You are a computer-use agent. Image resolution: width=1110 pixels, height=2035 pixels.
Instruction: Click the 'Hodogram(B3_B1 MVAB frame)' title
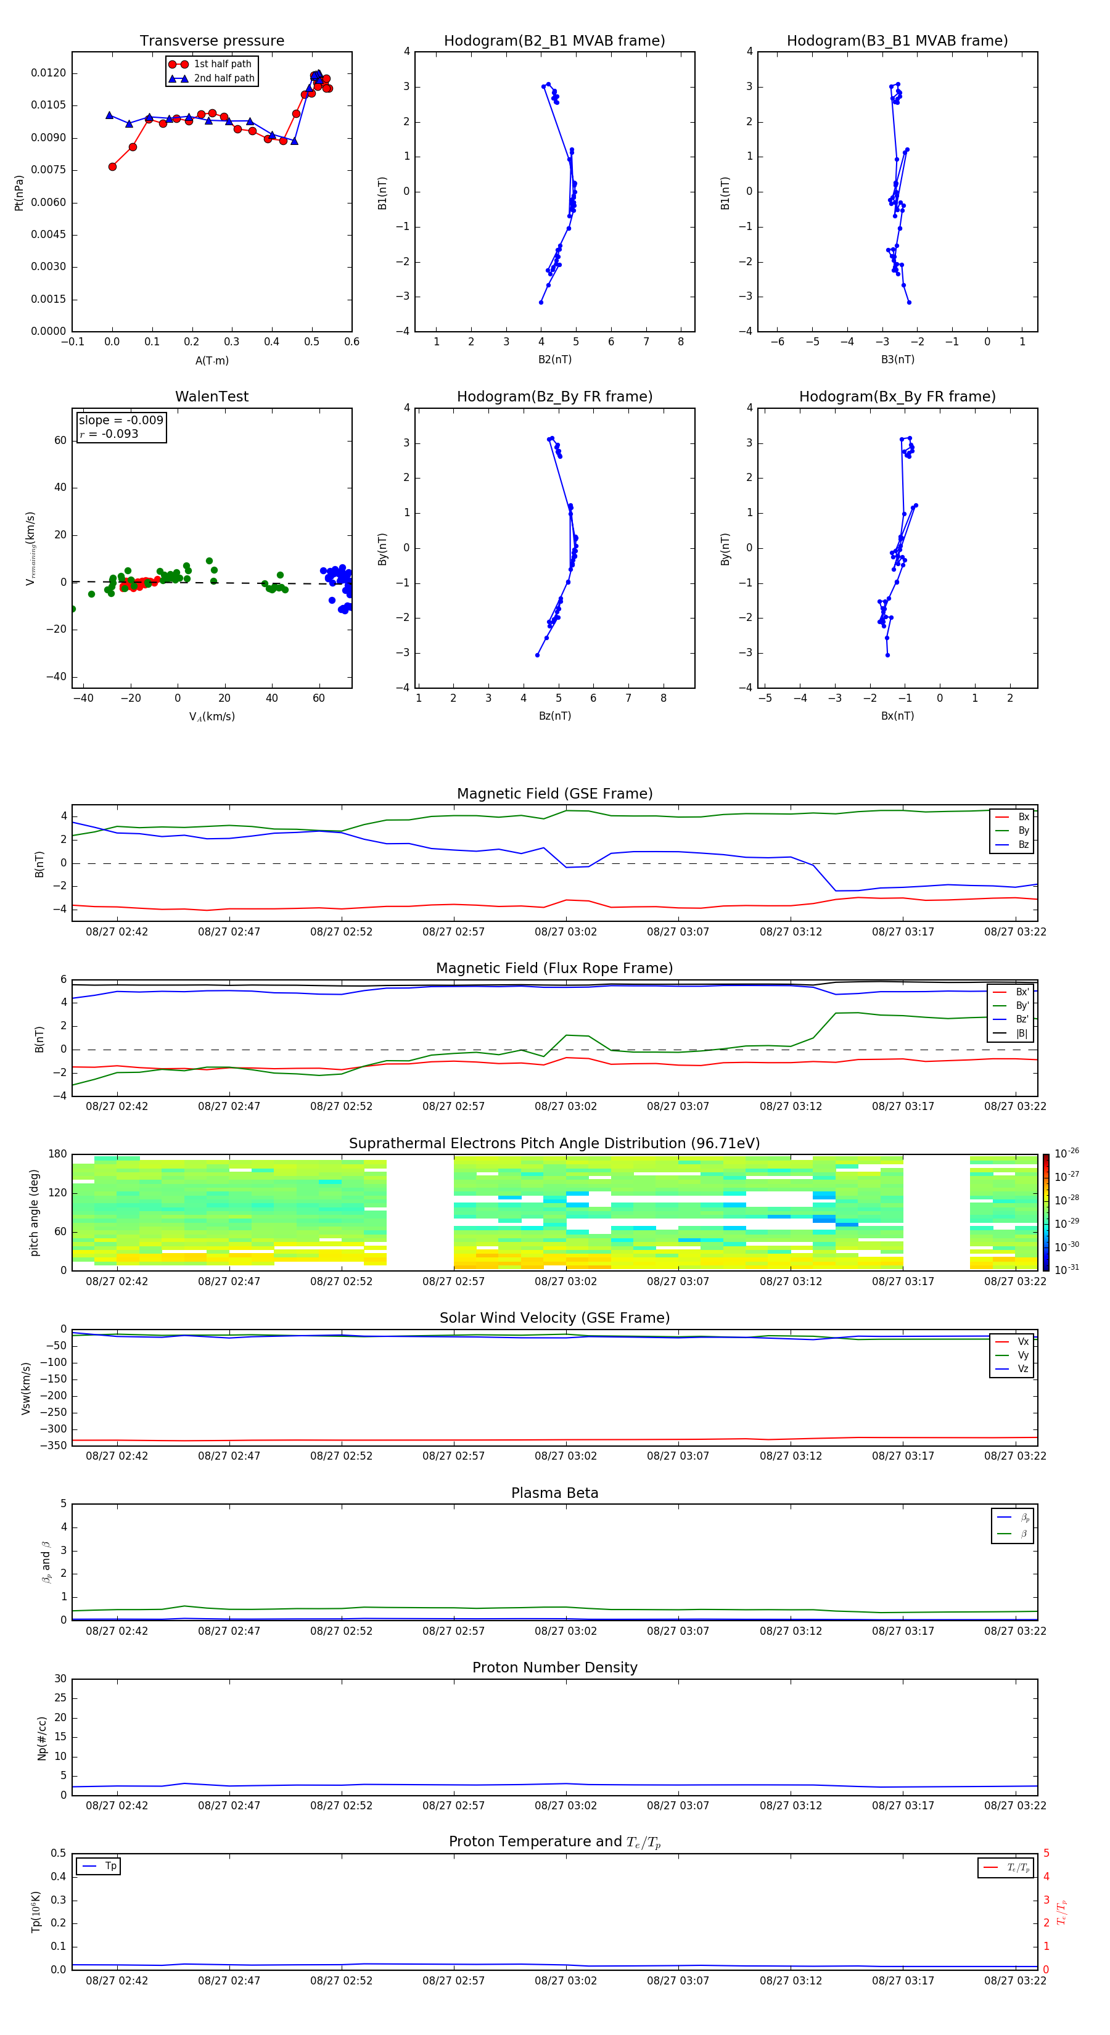coord(897,41)
